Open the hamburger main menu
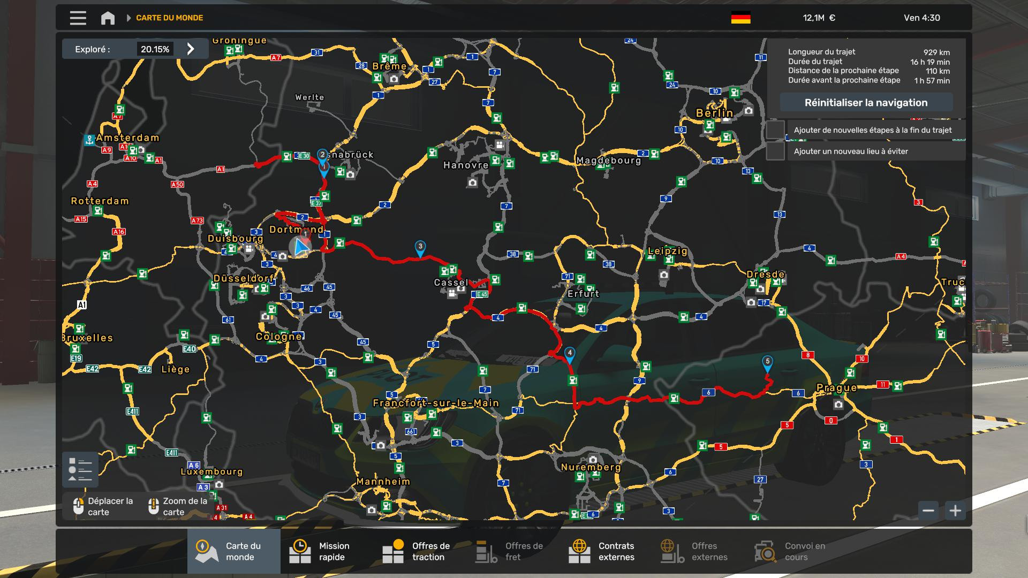This screenshot has width=1028, height=578. [78, 18]
